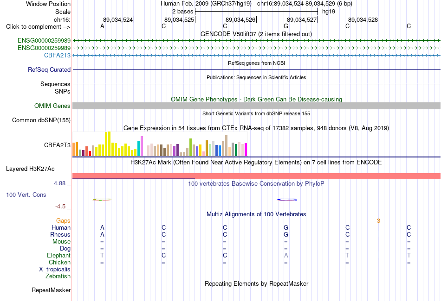Image resolution: width=441 pixels, height=301 pixels.
Task: Click the Chicken alignment row label
Action: click(x=59, y=262)
